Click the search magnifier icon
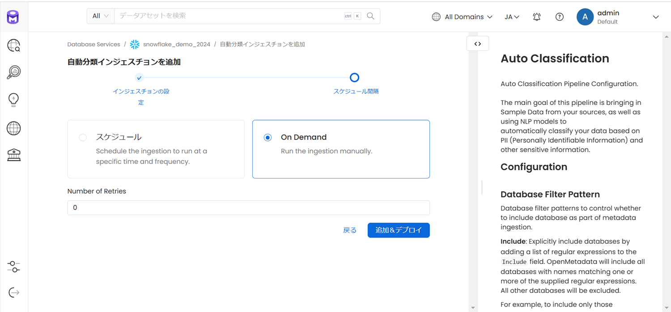The width and height of the screenshot is (671, 312). (x=370, y=16)
